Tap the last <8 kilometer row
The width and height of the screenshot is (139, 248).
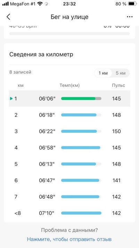[x=69, y=213]
